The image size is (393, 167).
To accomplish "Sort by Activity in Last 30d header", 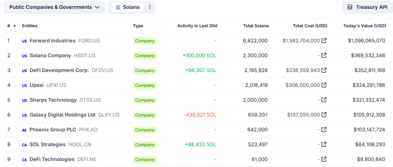I will pyautogui.click(x=197, y=26).
